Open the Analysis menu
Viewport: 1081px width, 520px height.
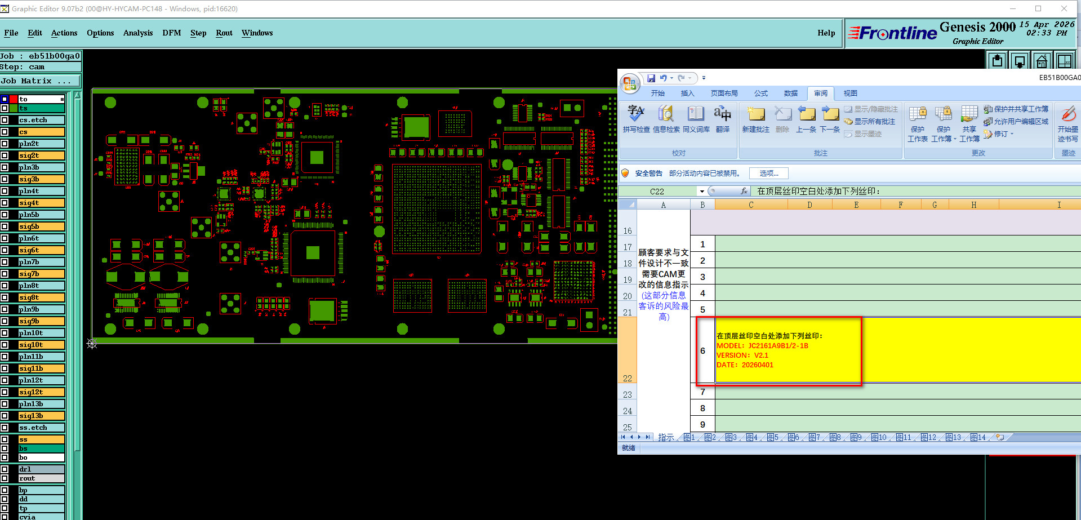138,33
